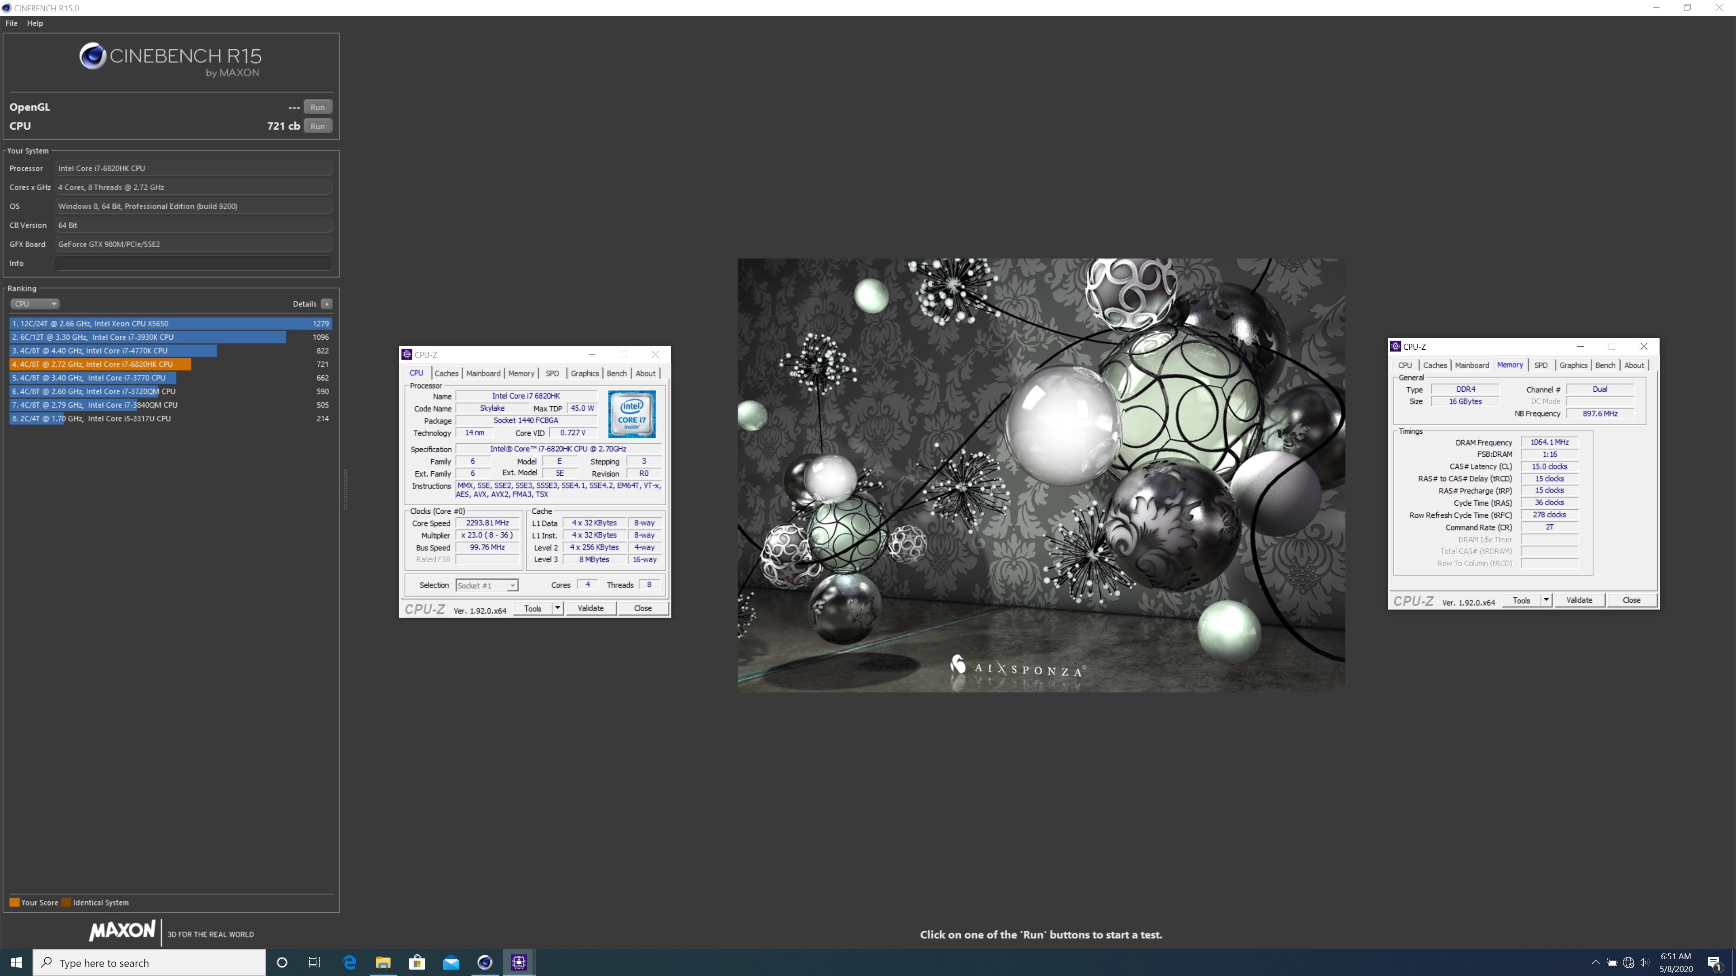The width and height of the screenshot is (1736, 976).
Task: Open the Mail app from the taskbar
Action: pos(451,962)
